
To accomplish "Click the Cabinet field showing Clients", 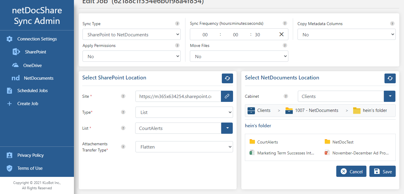I will click(341, 96).
